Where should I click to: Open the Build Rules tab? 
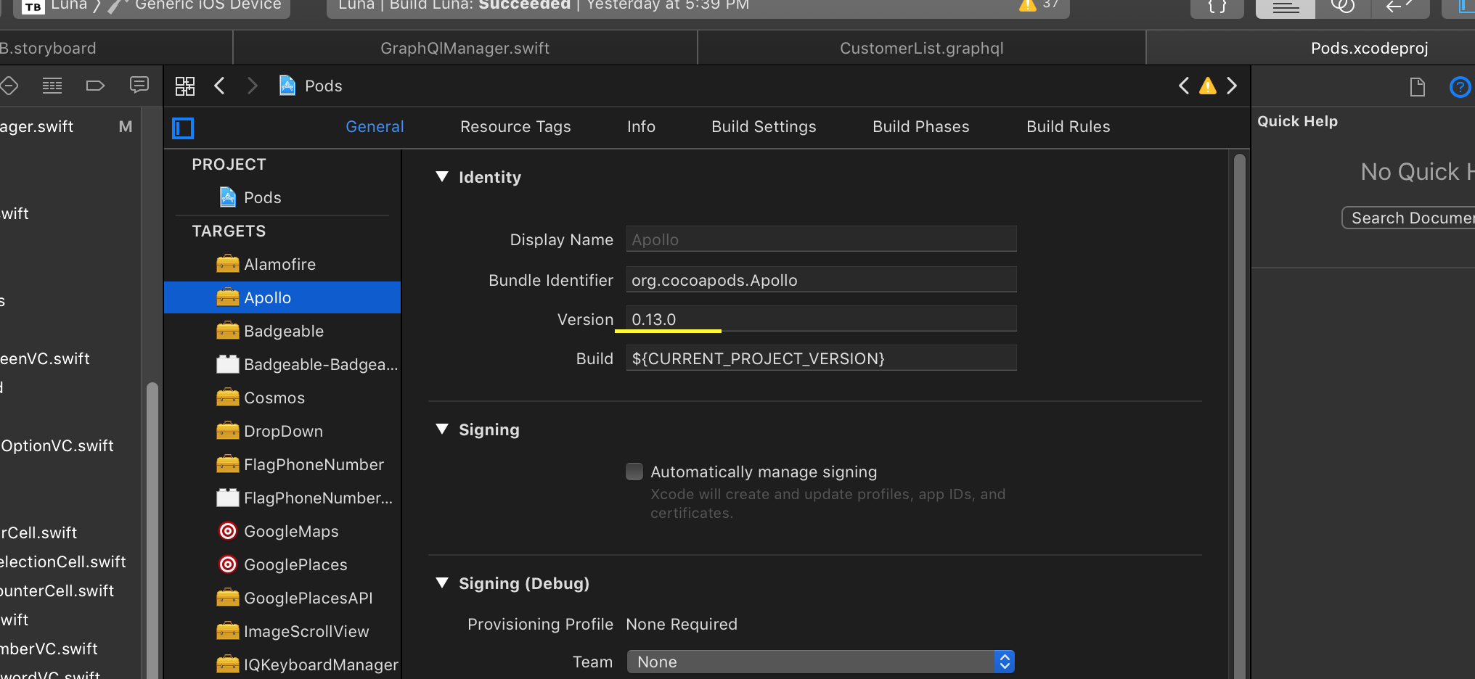point(1068,127)
